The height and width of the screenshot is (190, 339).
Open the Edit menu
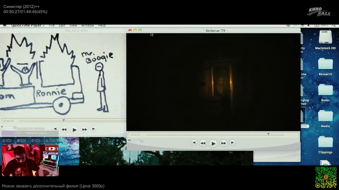pyautogui.click(x=62, y=26)
